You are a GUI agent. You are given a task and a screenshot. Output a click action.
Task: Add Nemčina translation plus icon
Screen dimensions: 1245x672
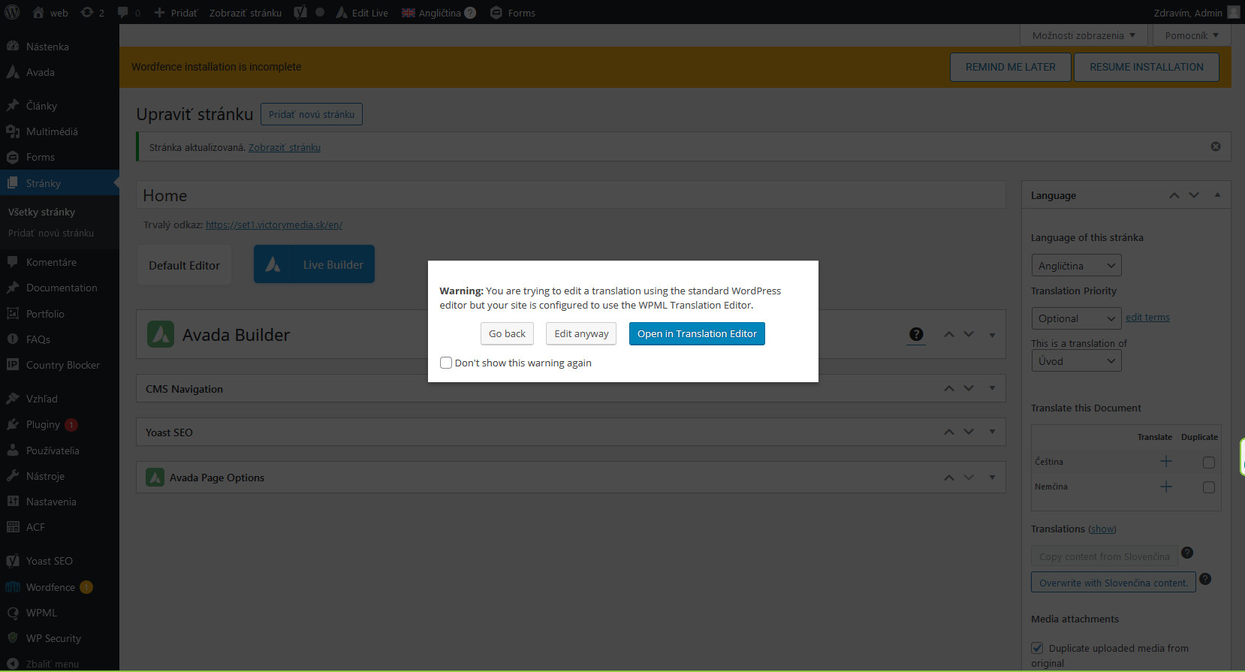(x=1166, y=487)
